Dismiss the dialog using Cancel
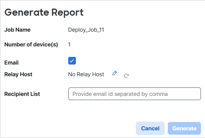Viewport: 205px width, 138px height. 150,128
